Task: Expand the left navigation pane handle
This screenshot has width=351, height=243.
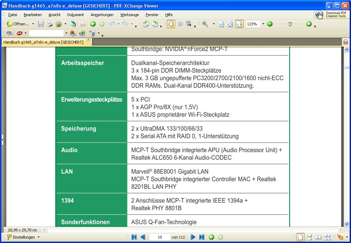Action: pos(2,140)
